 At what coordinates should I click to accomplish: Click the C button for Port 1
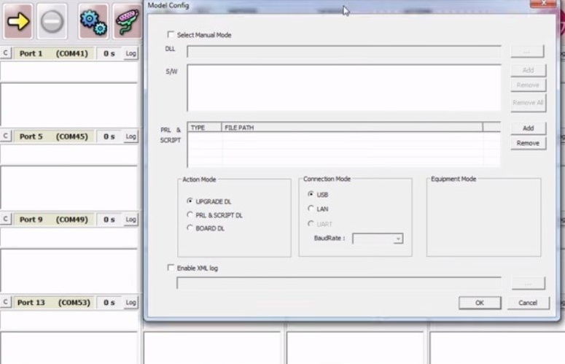(6, 54)
